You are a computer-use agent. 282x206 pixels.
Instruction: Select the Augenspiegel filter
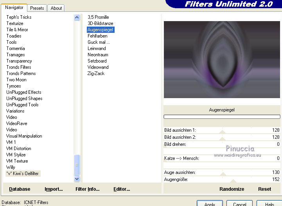point(101,30)
